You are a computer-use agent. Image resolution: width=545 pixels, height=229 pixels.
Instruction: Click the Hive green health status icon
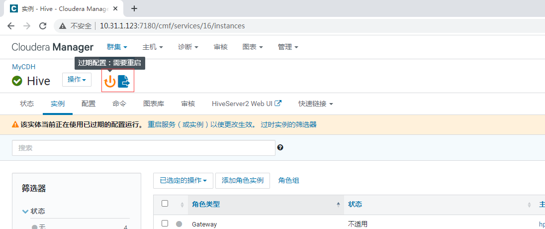tap(17, 81)
